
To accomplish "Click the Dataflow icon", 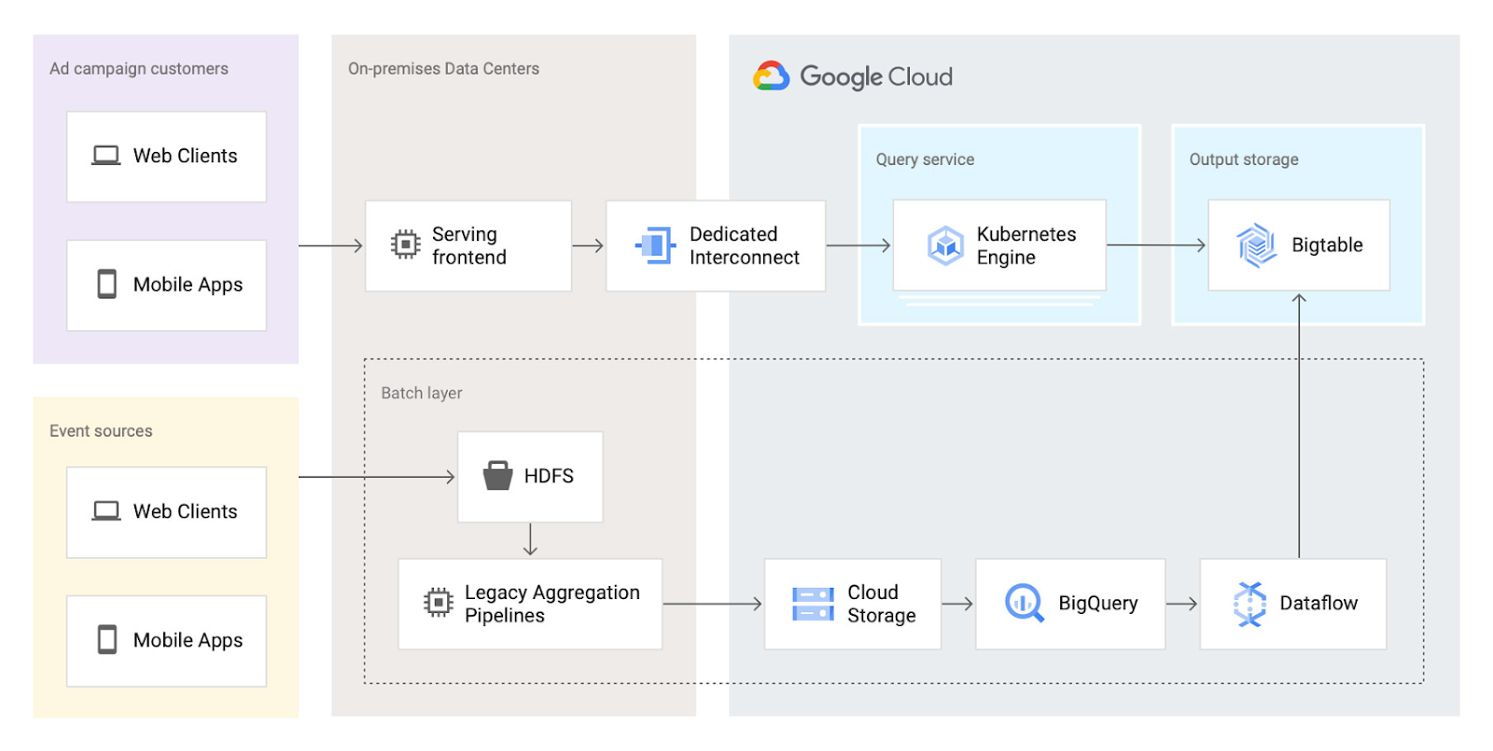I will point(1249,605).
